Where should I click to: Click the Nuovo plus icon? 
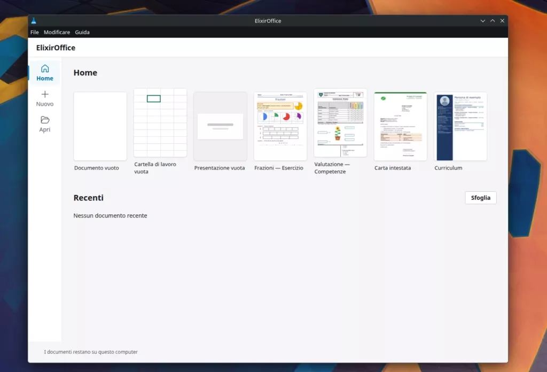(45, 94)
